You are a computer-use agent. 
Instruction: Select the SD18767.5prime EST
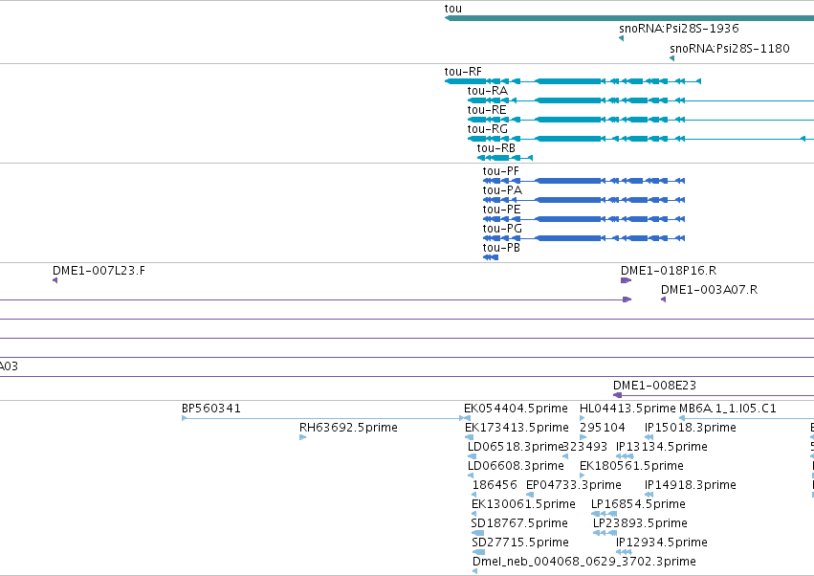(477, 533)
